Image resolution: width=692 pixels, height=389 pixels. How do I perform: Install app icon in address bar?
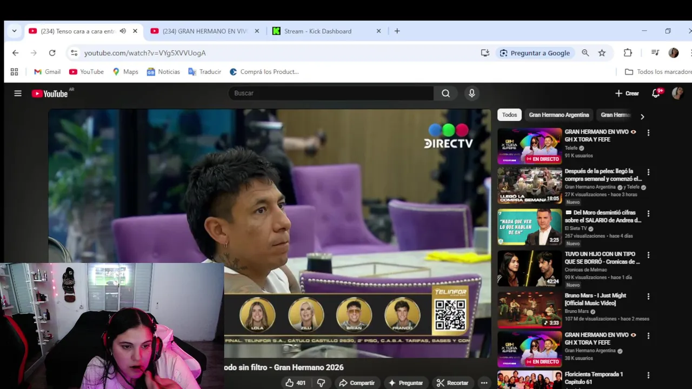[x=485, y=52]
